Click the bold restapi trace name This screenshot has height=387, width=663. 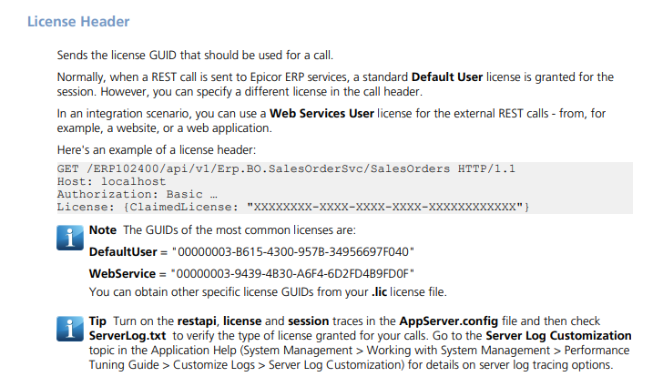tap(197, 321)
